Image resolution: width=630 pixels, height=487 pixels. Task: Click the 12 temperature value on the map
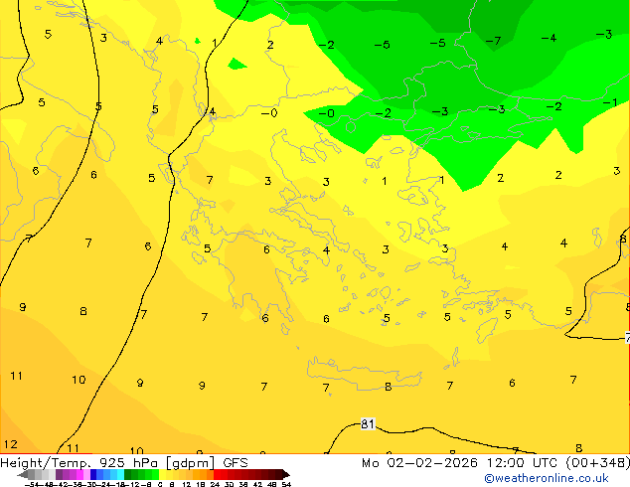coord(11,444)
